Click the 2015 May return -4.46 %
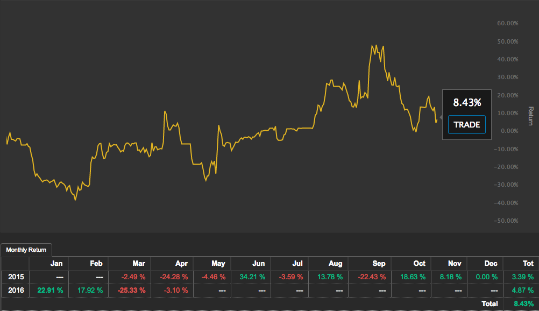 (213, 277)
